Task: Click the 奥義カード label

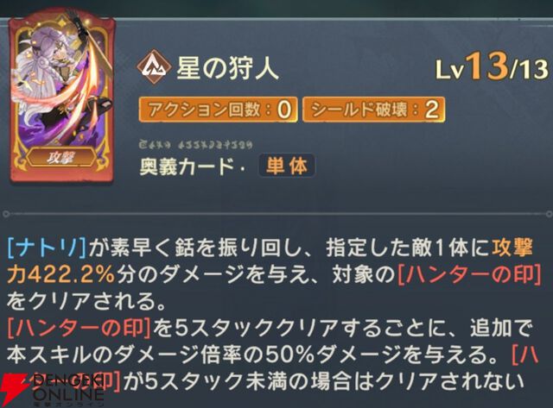Action: [x=188, y=166]
